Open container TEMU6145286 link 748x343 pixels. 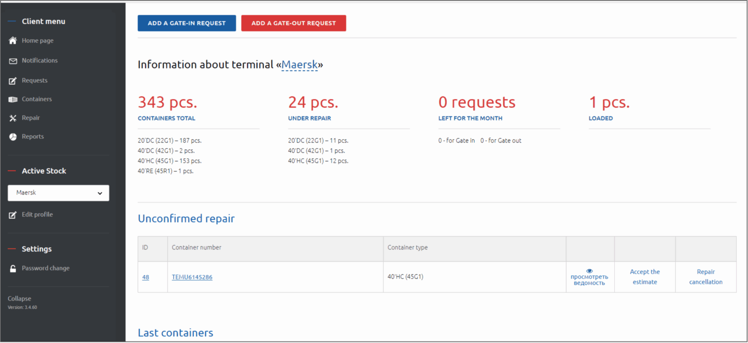(192, 277)
